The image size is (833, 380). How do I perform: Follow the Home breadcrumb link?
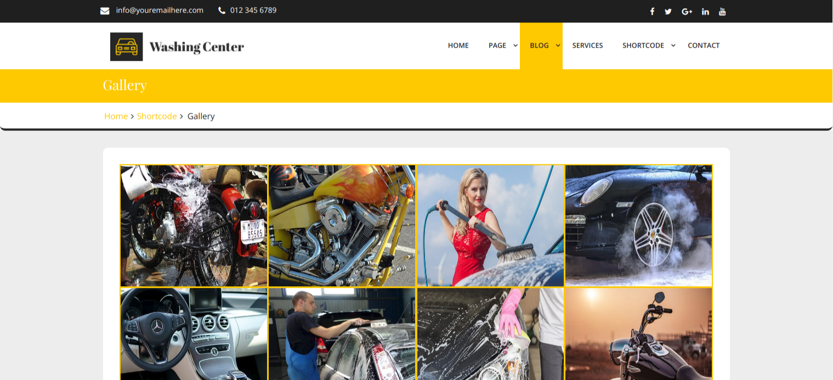[116, 116]
